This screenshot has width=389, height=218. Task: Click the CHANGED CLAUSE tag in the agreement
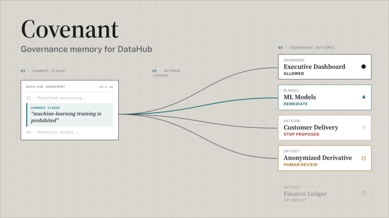(x=45, y=108)
